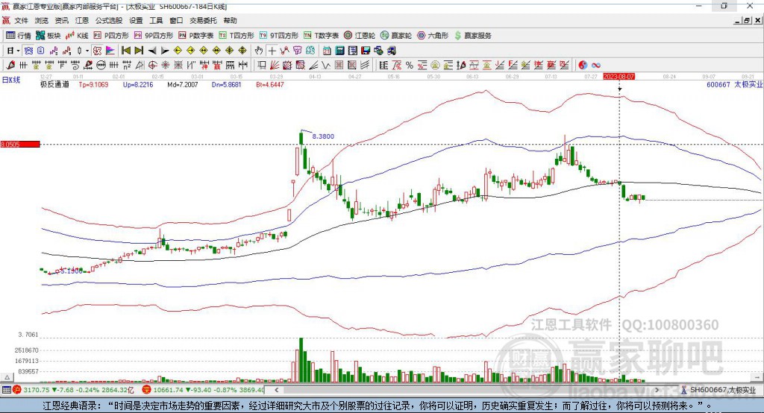Image resolution: width=764 pixels, height=413 pixels.
Task: Click the yin-yang taiji icon
Action: (583, 65)
